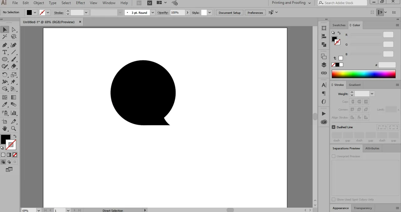Enable Draw Normal mode
Viewport: 401px width, 212px height.
(x=3, y=162)
